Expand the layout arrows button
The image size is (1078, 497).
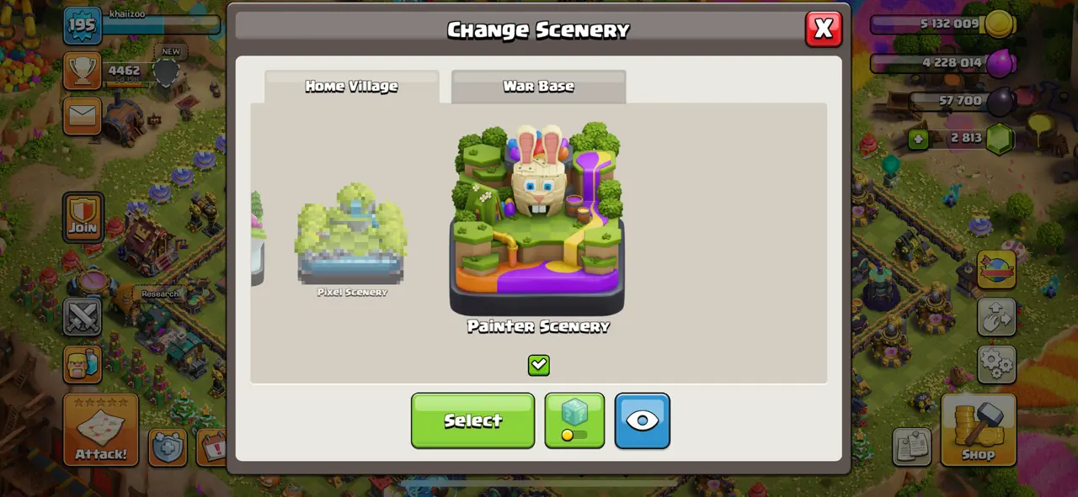(x=996, y=317)
